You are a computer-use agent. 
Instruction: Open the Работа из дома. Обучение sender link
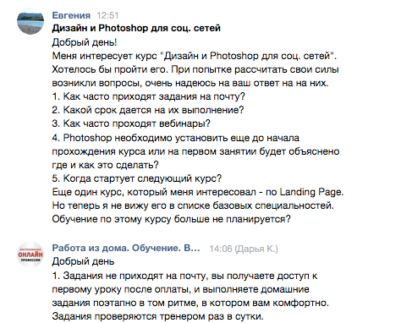point(126,248)
